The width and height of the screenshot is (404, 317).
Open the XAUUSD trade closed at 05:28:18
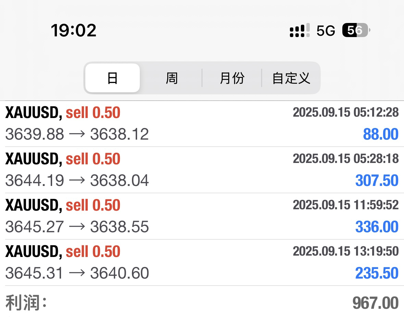202,170
